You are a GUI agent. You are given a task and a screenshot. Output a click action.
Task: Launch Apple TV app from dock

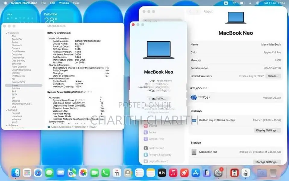(162, 173)
